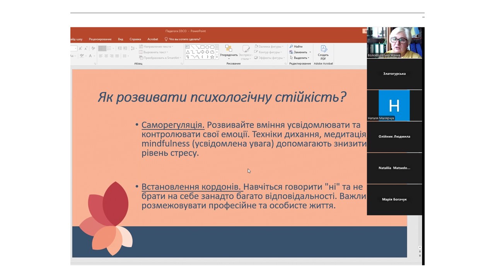Screen dimensions: 495x278
Task: Open Преобразовать в SmartArt dropdown
Action: (x=160, y=58)
